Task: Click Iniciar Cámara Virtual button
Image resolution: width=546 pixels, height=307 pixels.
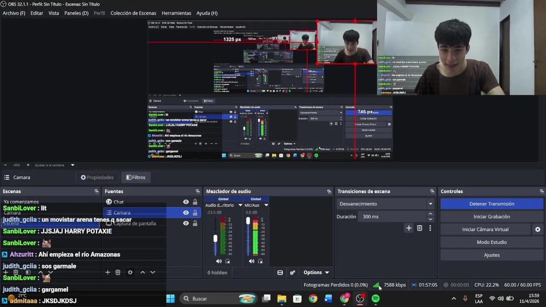Action: [x=485, y=229]
